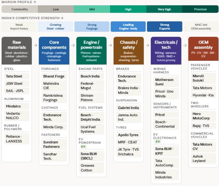Click the Ashok Leyland entry
This screenshot has width=219, height=186.
[x=203, y=159]
